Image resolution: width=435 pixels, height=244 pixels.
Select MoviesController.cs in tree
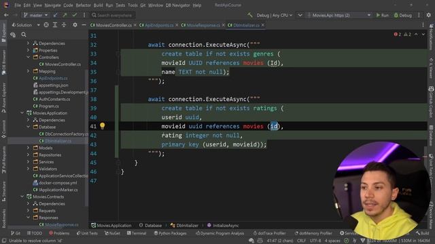(x=60, y=64)
